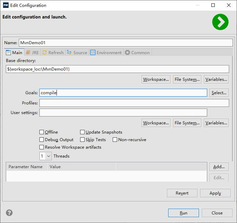Image resolution: width=237 pixels, height=223 pixels.
Task: Enable the Offline checkbox
Action: coord(42,132)
